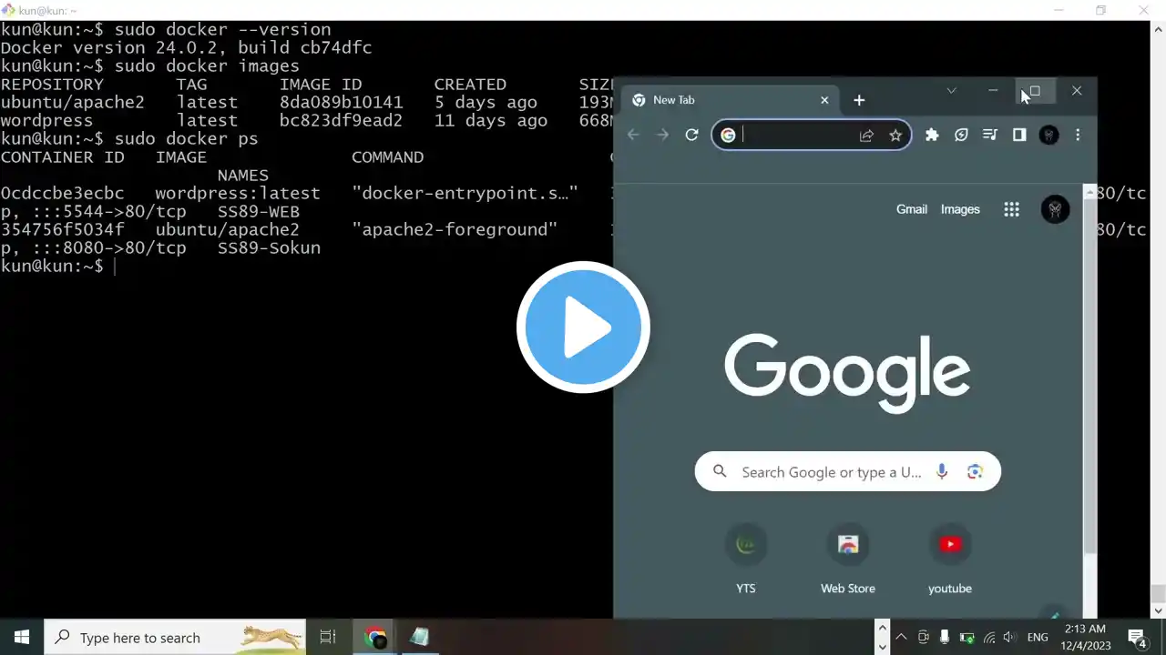This screenshot has width=1166, height=655.
Task: Open the Meet Now tray icon
Action: click(923, 637)
